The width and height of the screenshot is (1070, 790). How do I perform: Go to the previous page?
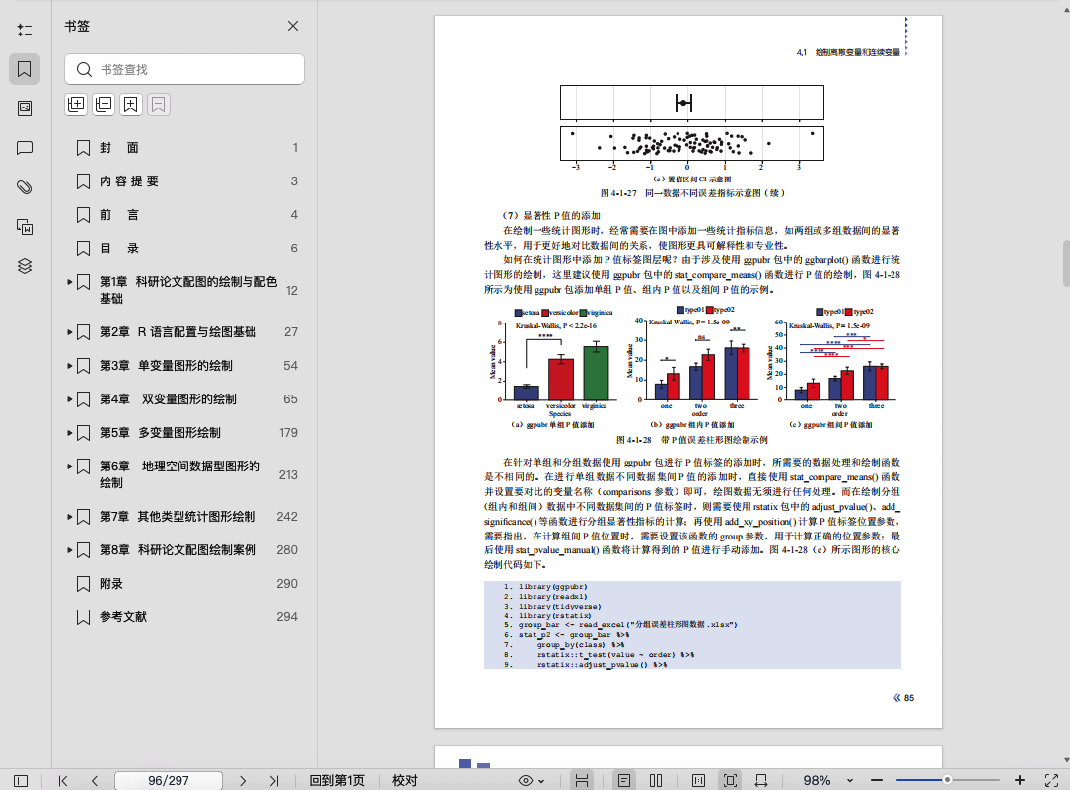point(94,780)
